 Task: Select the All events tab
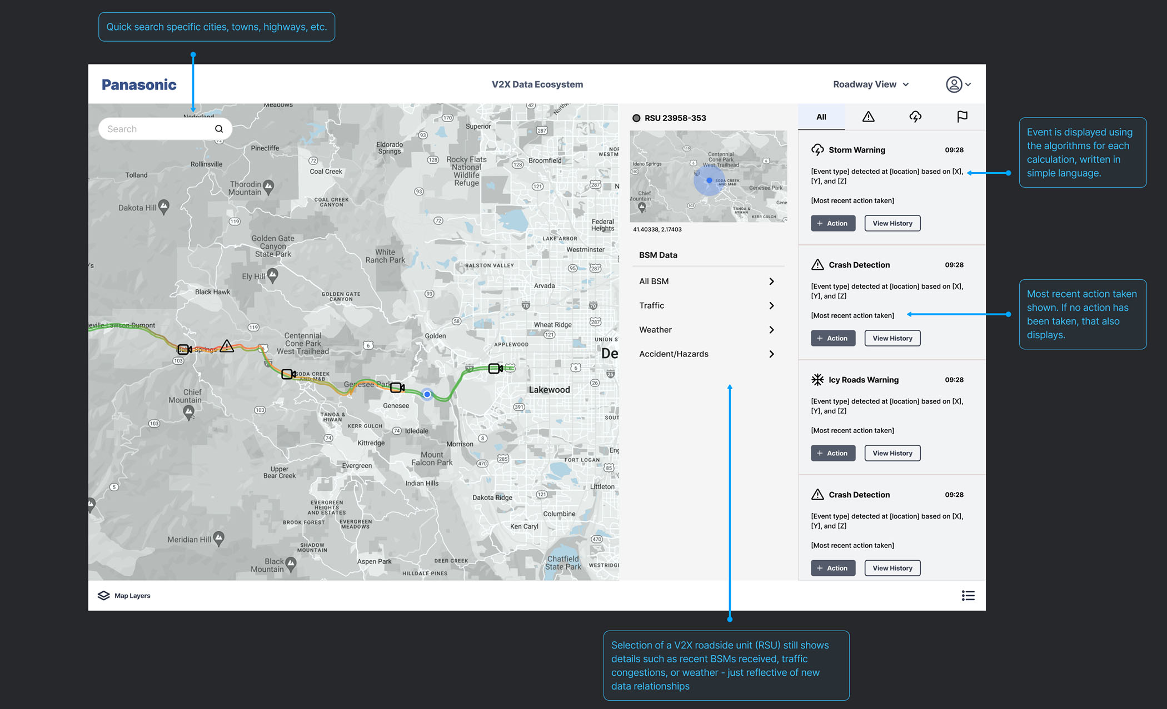click(821, 117)
